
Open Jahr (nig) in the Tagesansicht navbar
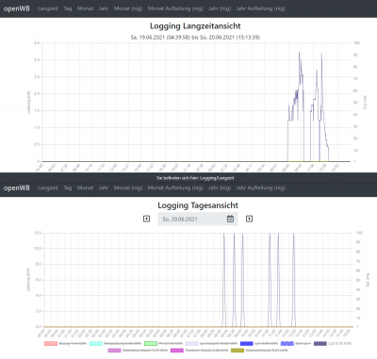[220, 188]
